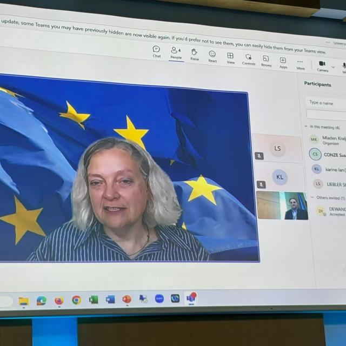This screenshot has height=346, width=346.
Task: Collapse the Others invited section
Action: pyautogui.click(x=312, y=197)
